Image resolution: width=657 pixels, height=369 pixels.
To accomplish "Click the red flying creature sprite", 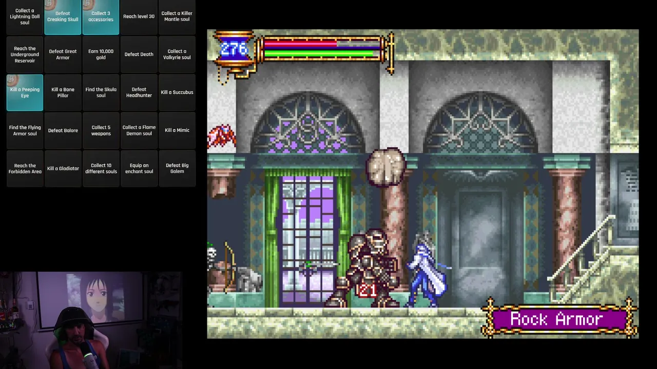I will pyautogui.click(x=221, y=136).
